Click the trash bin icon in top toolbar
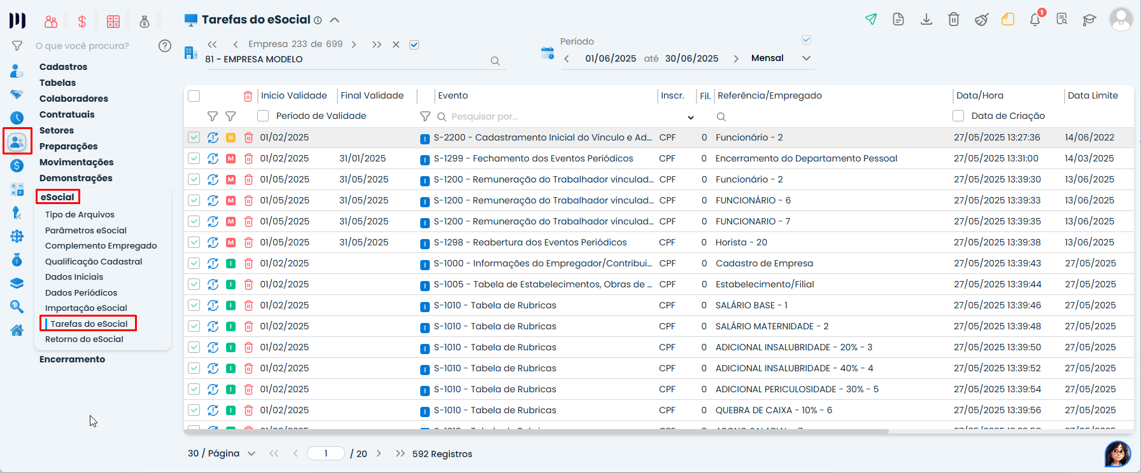The width and height of the screenshot is (1141, 473). [954, 19]
